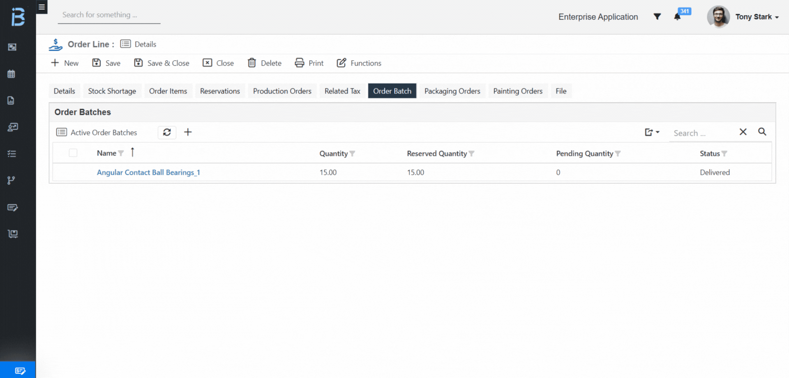This screenshot has height=378, width=789.
Task: Click the top global search field
Action: pos(109,15)
